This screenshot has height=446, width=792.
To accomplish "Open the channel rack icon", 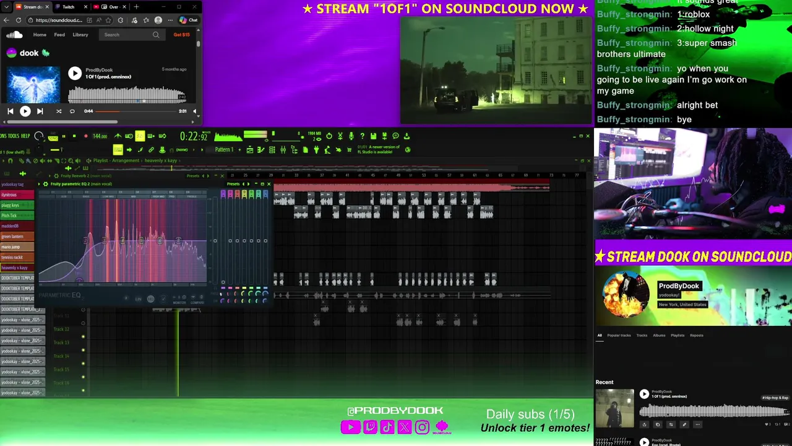I will click(272, 149).
